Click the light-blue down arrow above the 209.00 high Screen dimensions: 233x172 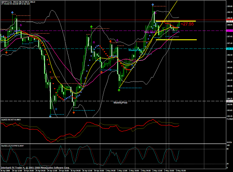(153, 5)
